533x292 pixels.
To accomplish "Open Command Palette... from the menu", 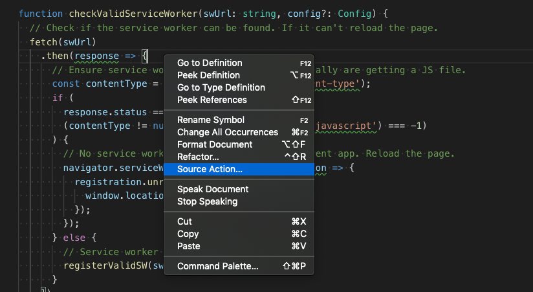I will [x=217, y=266].
